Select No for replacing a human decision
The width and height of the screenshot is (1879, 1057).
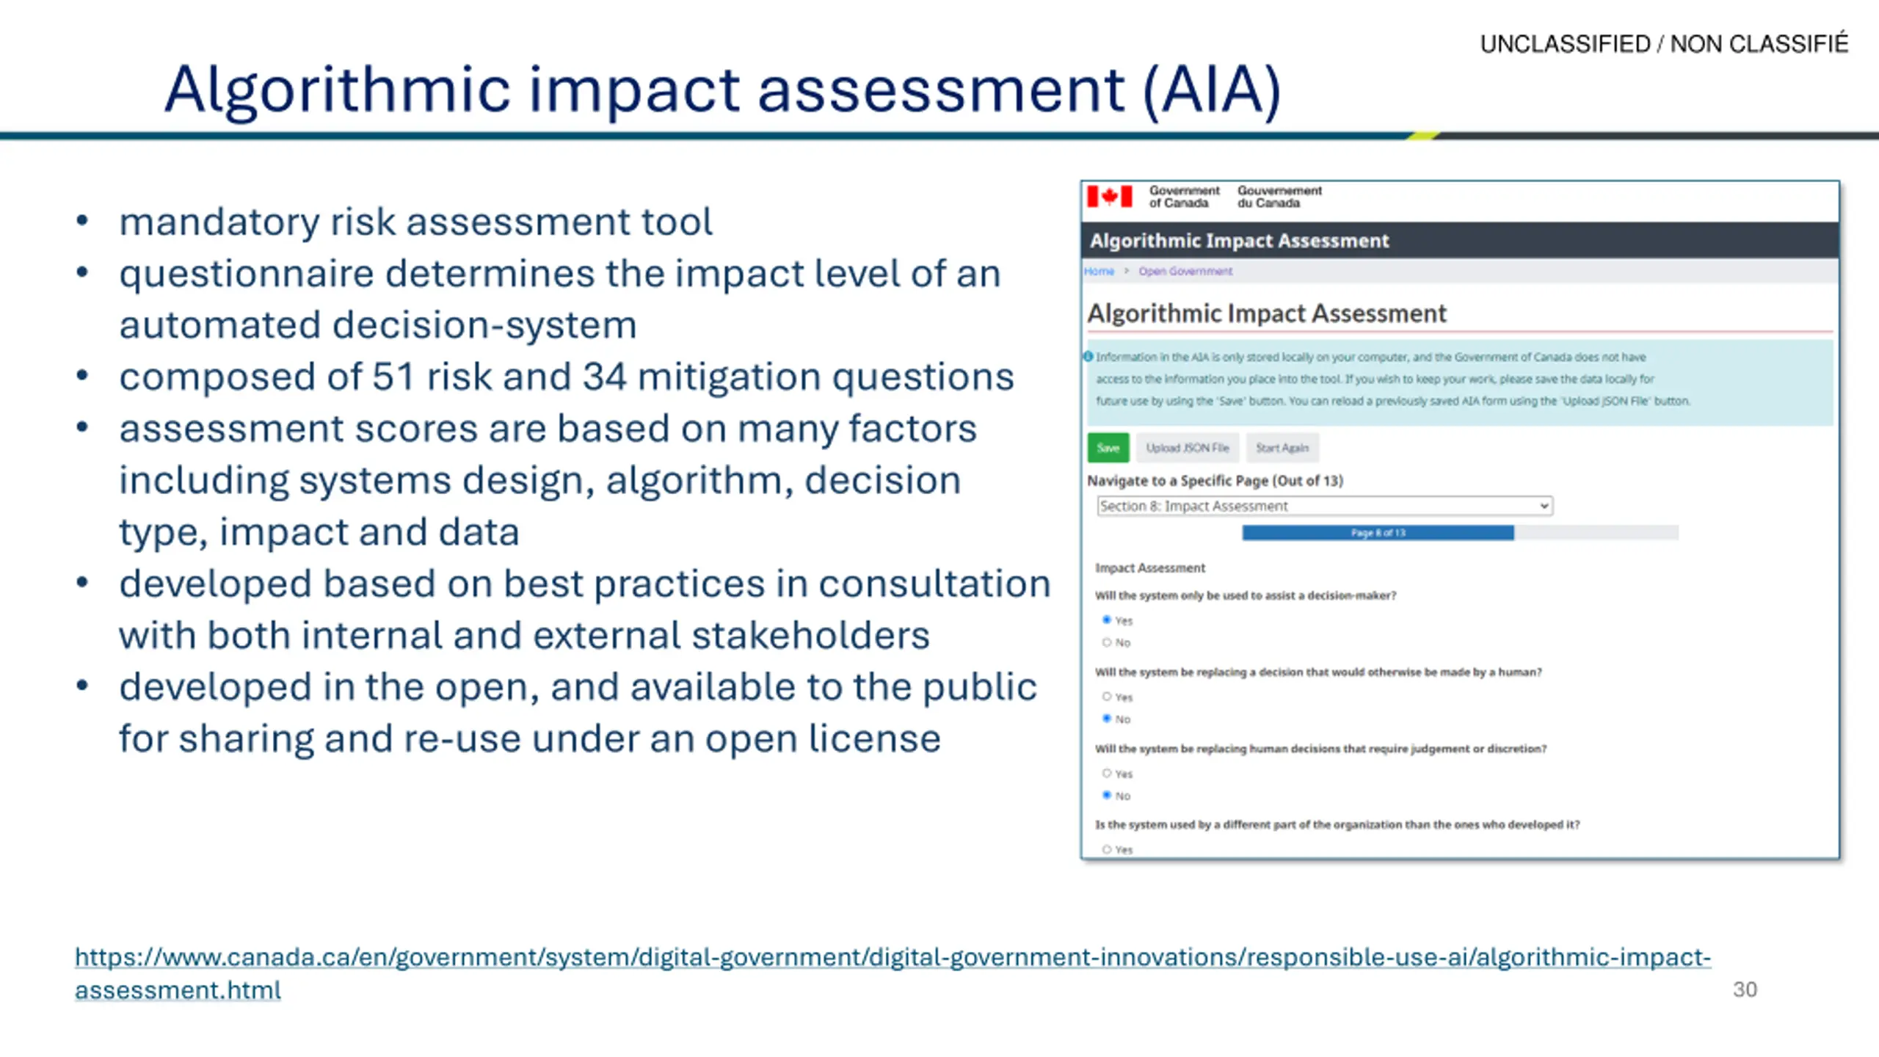1107,719
